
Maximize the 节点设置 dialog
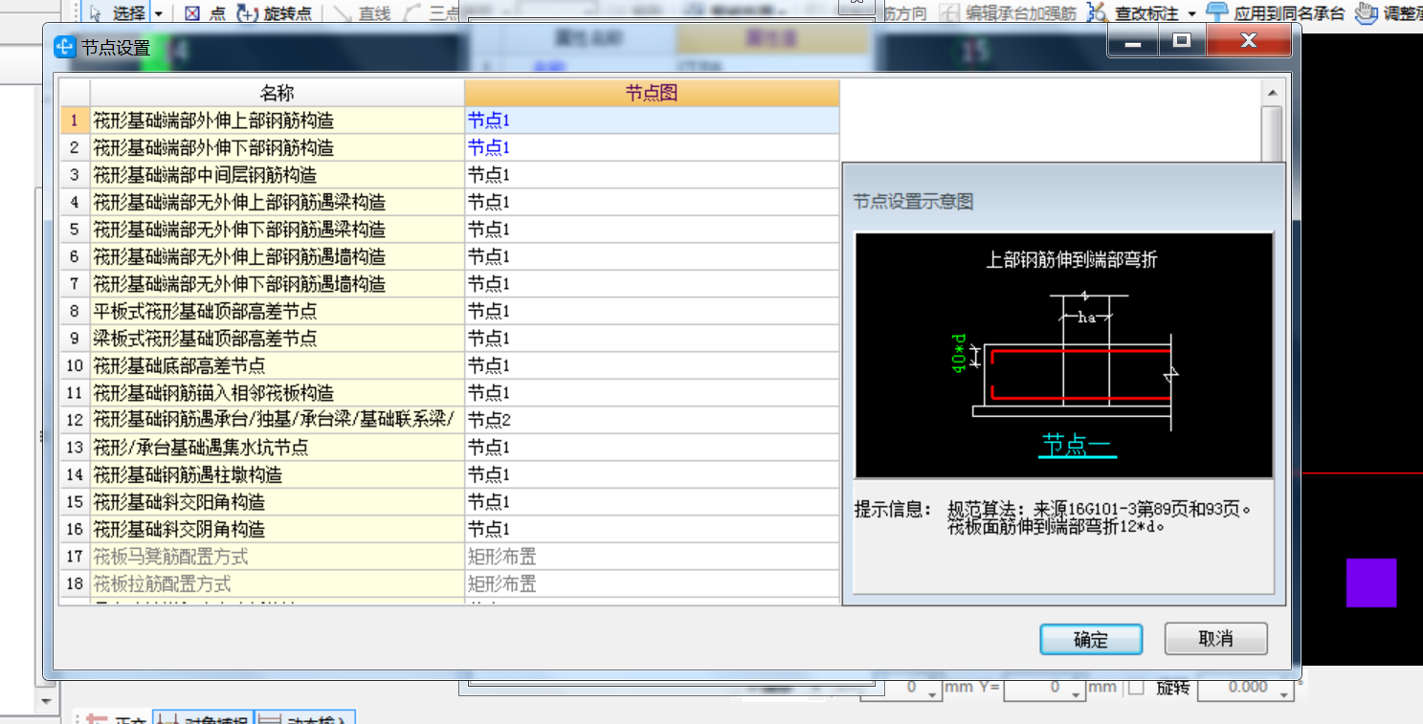[1182, 41]
